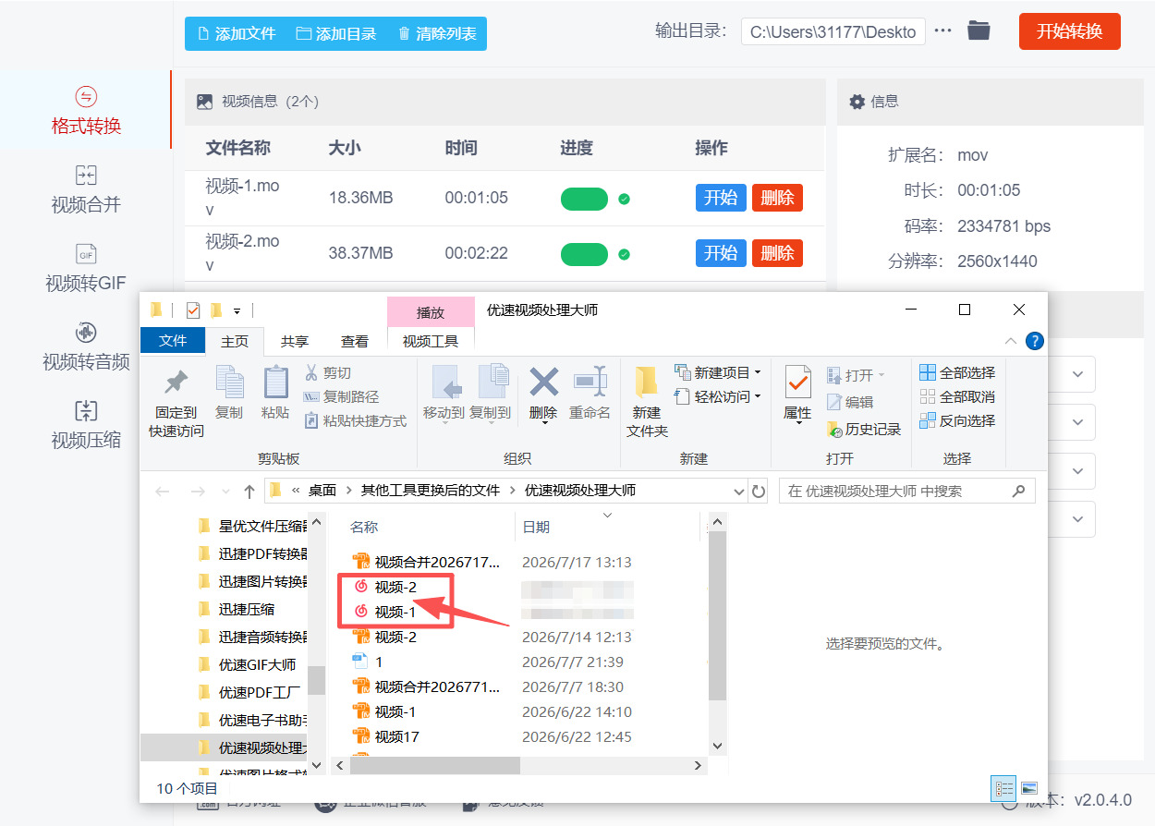Click 剪切 scissors in ribbon
Screen dimensions: 1155x826
point(328,372)
